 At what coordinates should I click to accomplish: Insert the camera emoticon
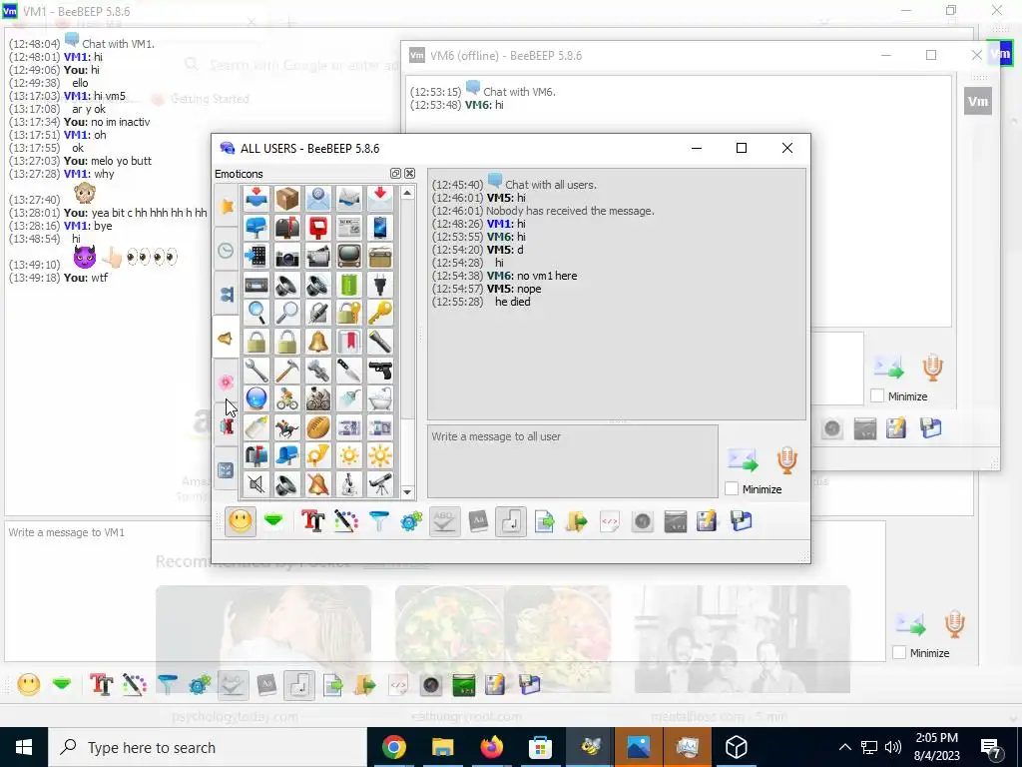(x=286, y=256)
